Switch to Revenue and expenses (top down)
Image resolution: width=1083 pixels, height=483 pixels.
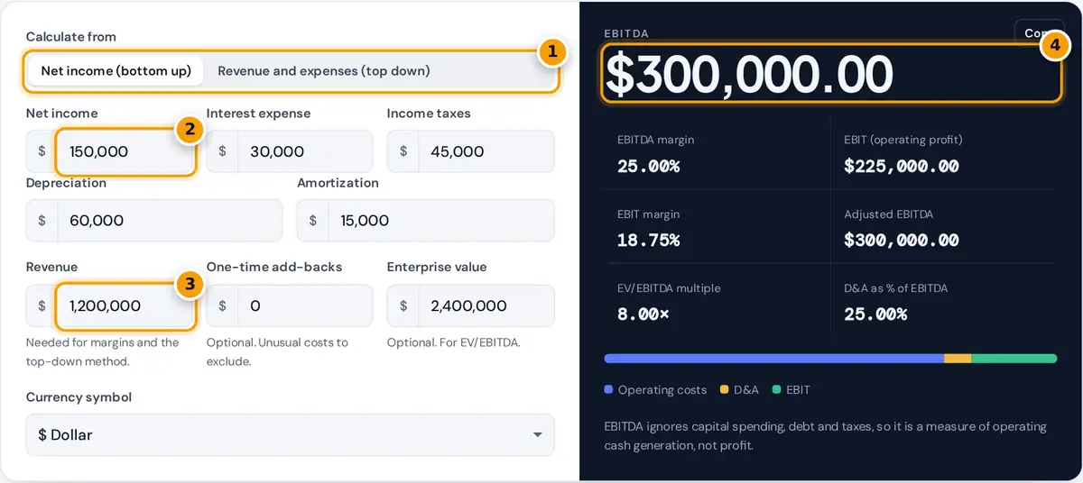click(324, 70)
